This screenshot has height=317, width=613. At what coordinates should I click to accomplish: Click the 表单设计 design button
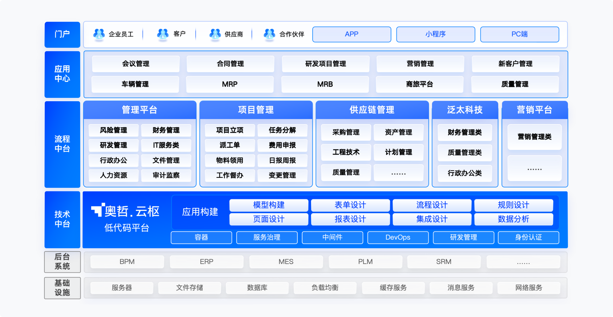coord(350,205)
